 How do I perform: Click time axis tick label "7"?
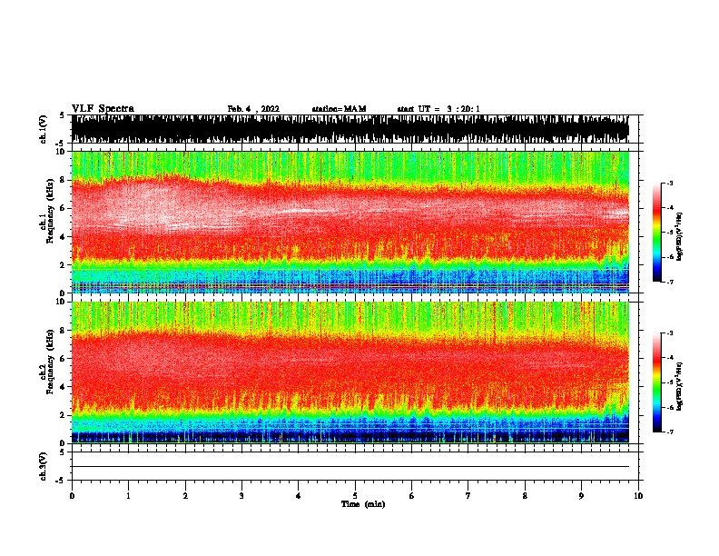[468, 496]
